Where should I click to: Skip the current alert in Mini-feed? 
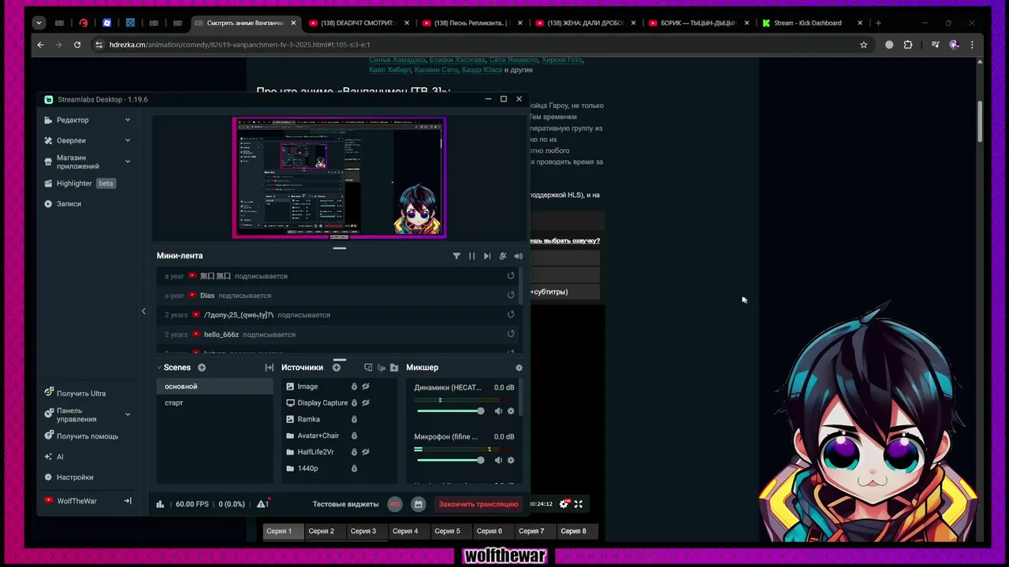(x=487, y=256)
